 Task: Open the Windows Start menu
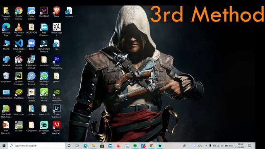pyautogui.click(x=4, y=146)
